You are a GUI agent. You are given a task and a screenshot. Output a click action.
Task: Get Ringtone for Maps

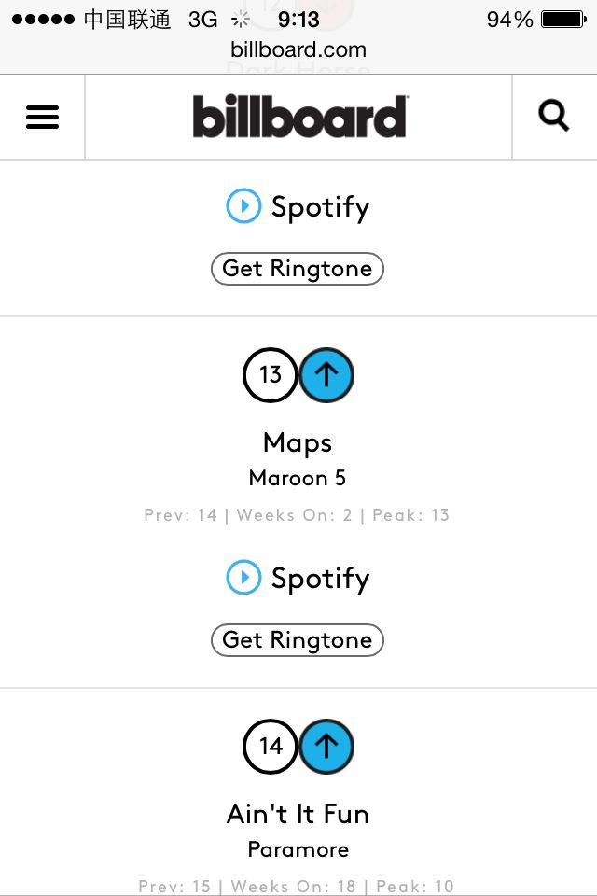point(298,640)
